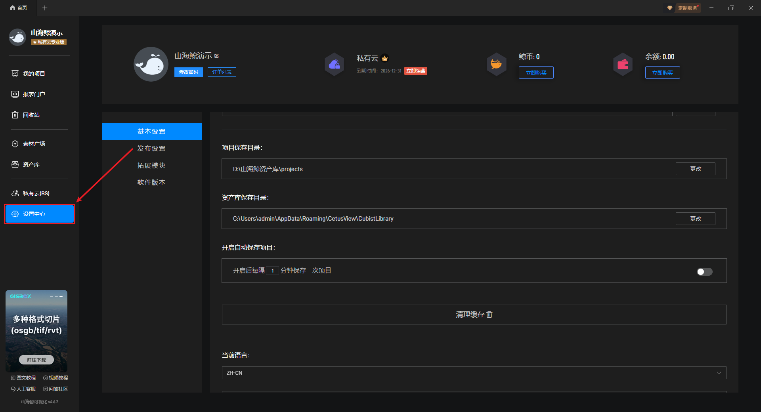Open 报表门户 in the sidebar
The image size is (761, 412).
pyautogui.click(x=34, y=94)
